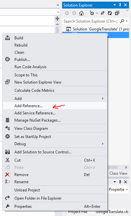The height and width of the screenshot is (216, 131).
Task: Focus the Search Solution Explorer field
Action: click(91, 21)
